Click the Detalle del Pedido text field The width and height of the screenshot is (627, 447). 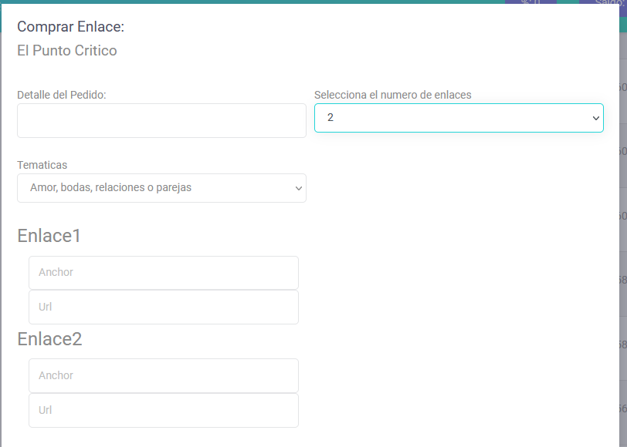pos(161,121)
